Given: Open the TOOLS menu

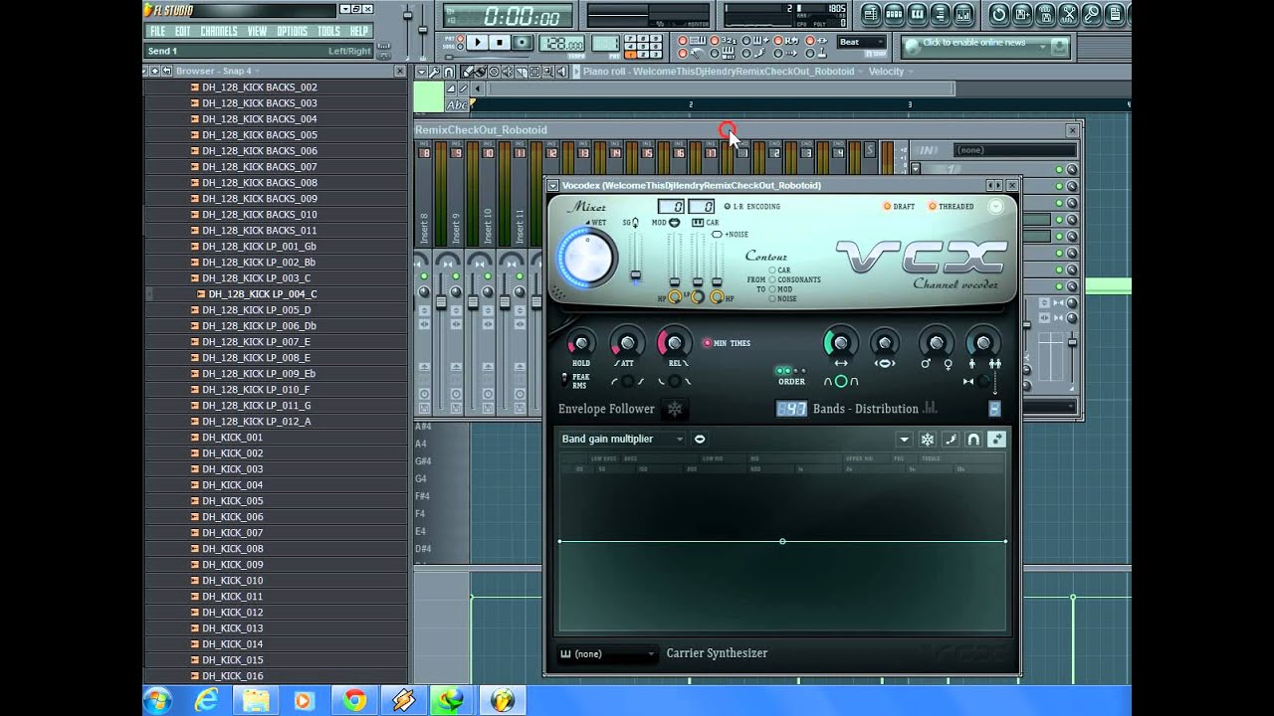Looking at the screenshot, I should 328,31.
